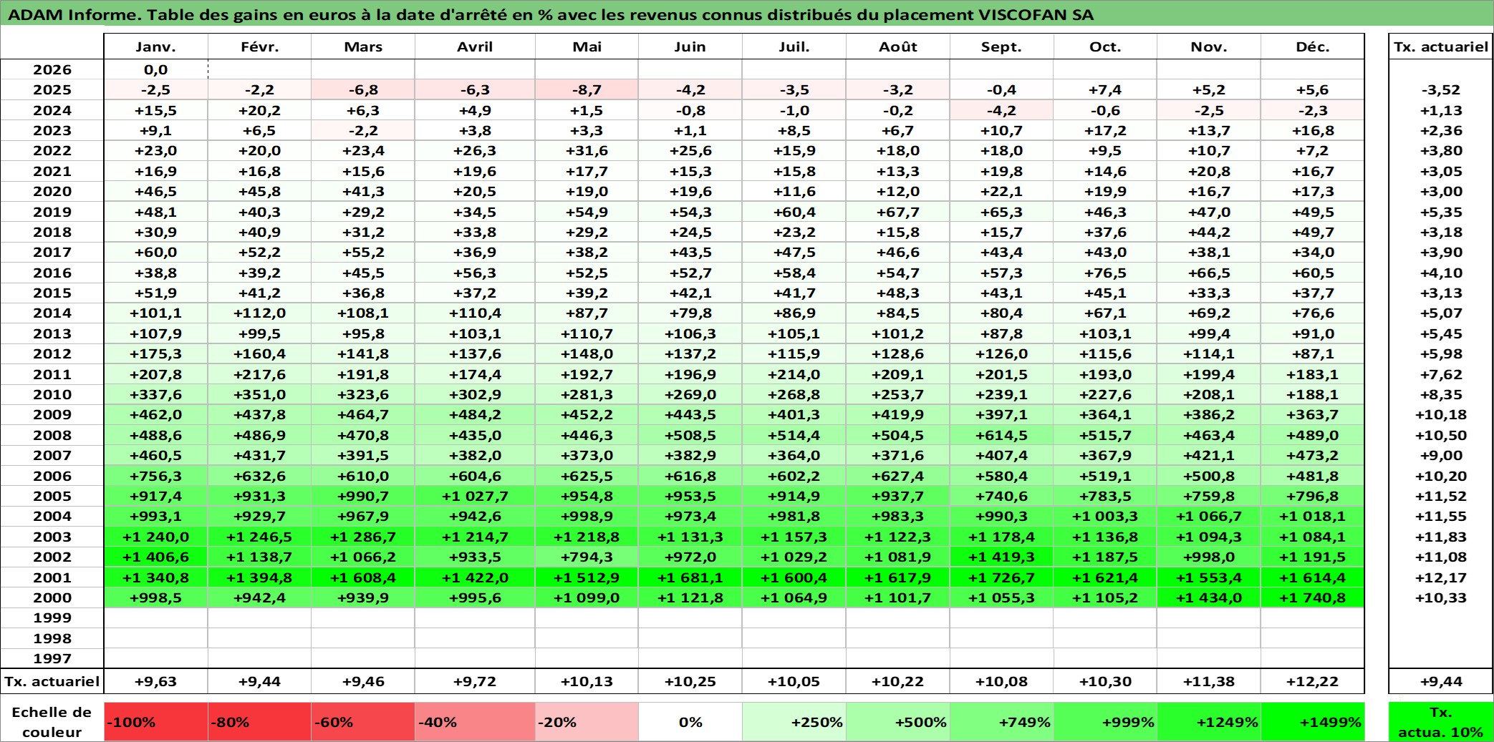
Task: Select the actuarial rate value +7,62
Action: (x=1440, y=374)
